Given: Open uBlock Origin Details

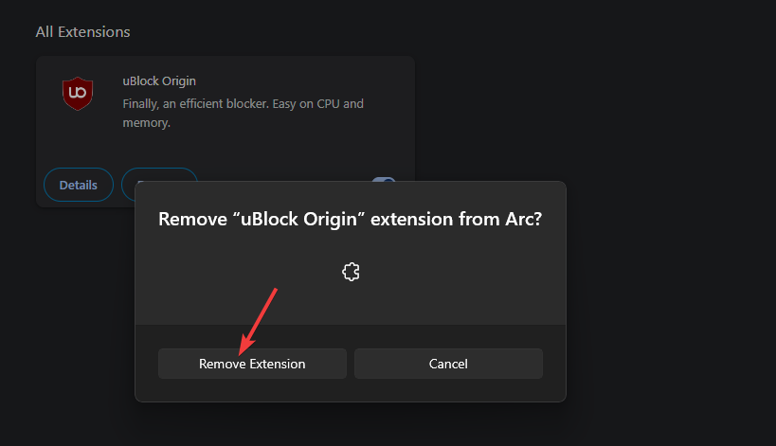Looking at the screenshot, I should [x=79, y=185].
